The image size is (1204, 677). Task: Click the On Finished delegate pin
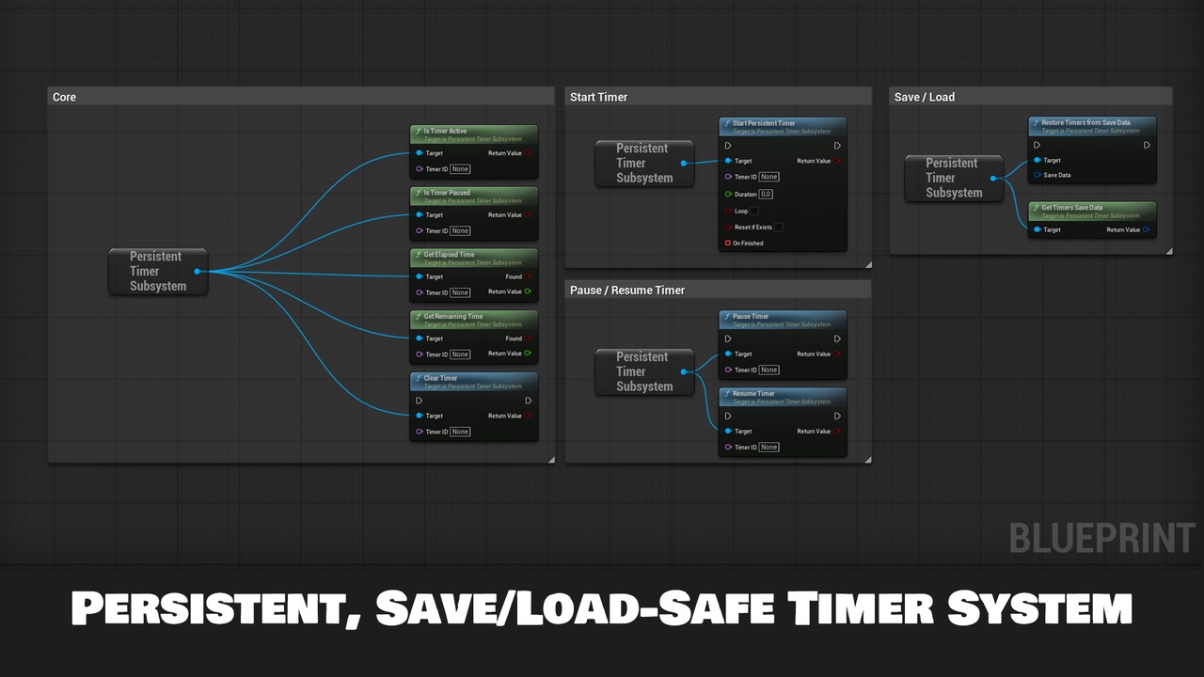728,244
